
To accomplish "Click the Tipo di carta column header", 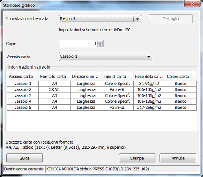I will coord(117,77).
